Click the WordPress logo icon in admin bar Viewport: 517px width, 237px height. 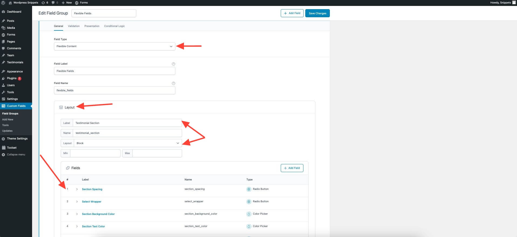click(3, 3)
